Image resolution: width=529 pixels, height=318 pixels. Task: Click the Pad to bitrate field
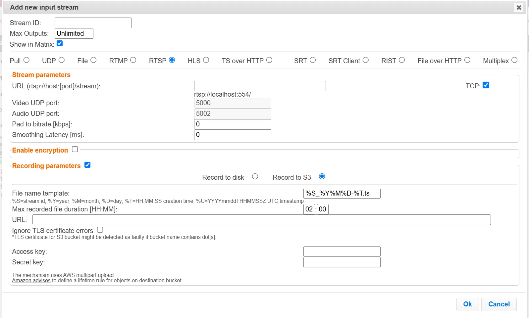coord(233,124)
